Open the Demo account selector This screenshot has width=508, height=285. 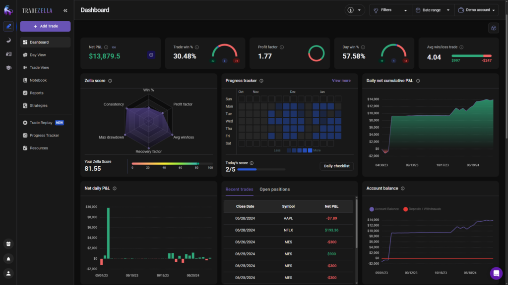point(476,10)
